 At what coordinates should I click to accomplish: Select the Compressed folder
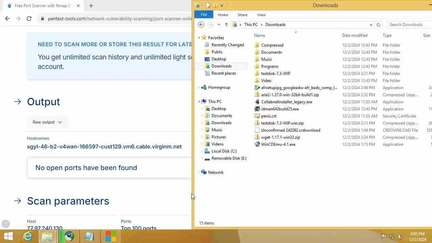tap(272, 45)
